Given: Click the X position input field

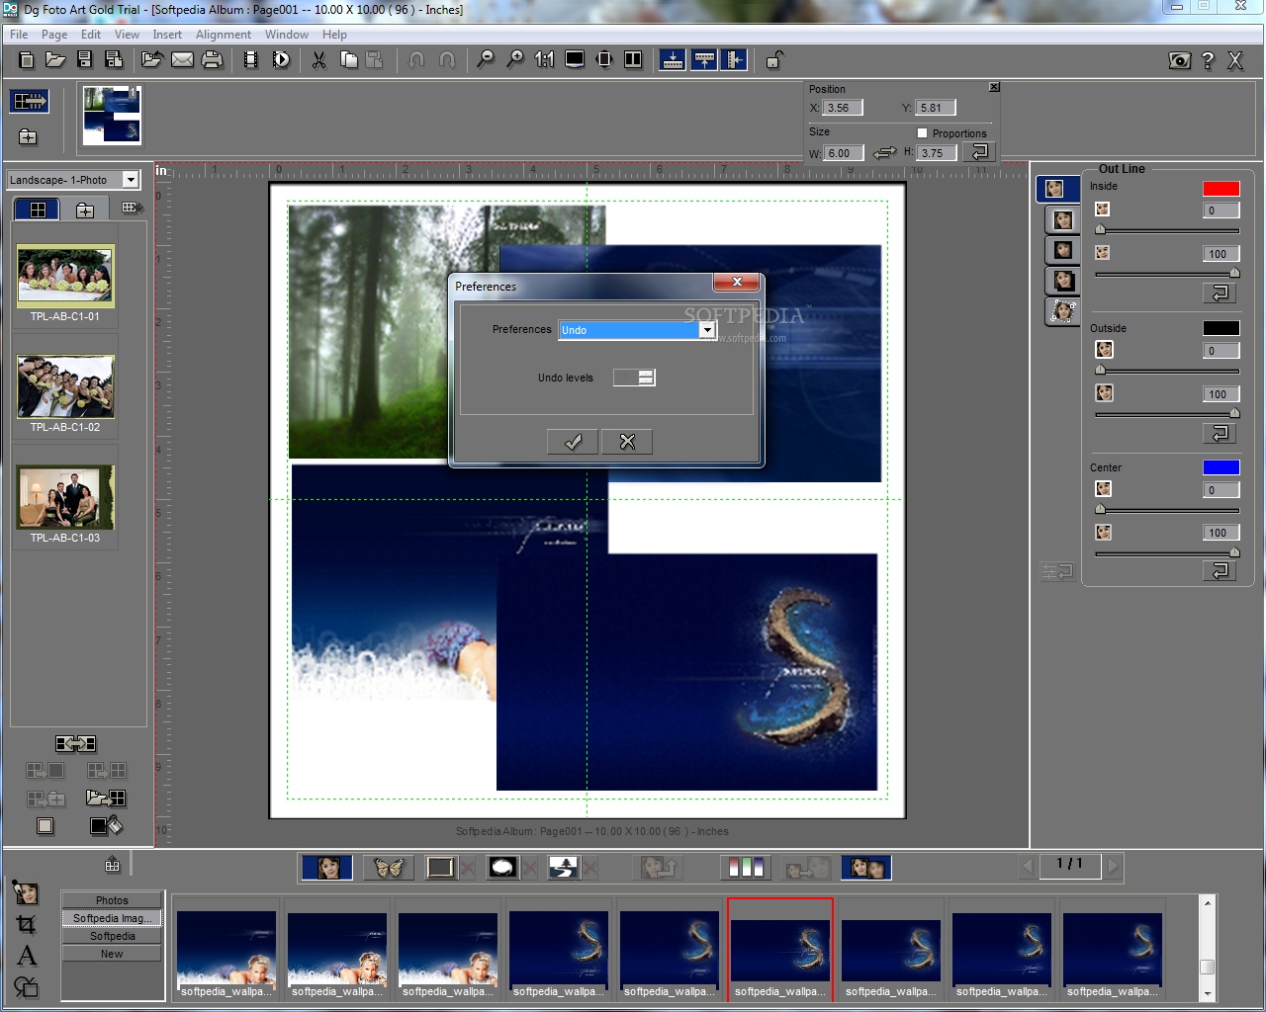Looking at the screenshot, I should pyautogui.click(x=843, y=108).
